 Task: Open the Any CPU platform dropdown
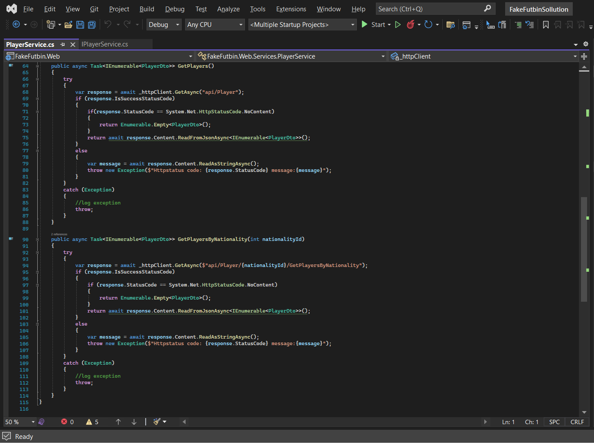(215, 25)
